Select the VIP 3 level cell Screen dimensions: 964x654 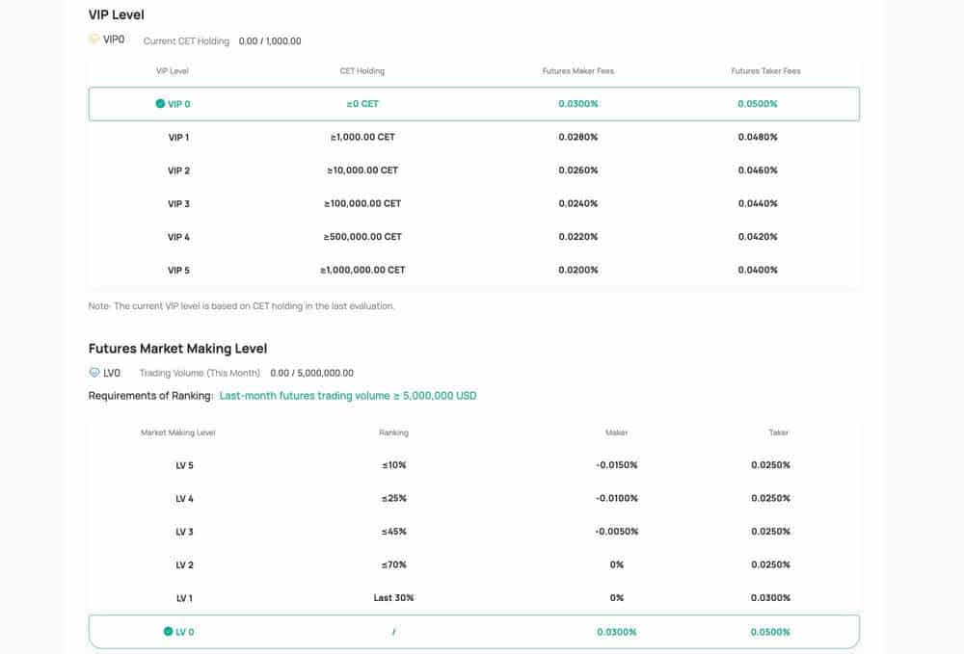179,204
